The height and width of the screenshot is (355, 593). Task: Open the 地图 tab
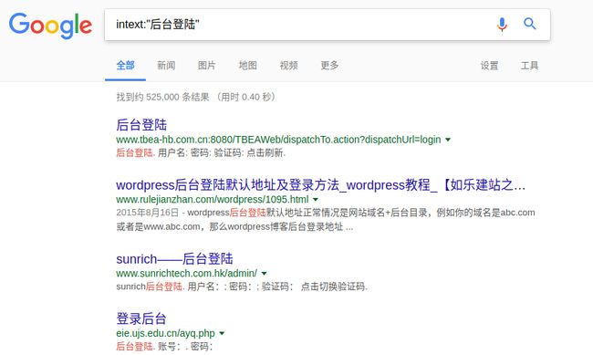pos(248,66)
